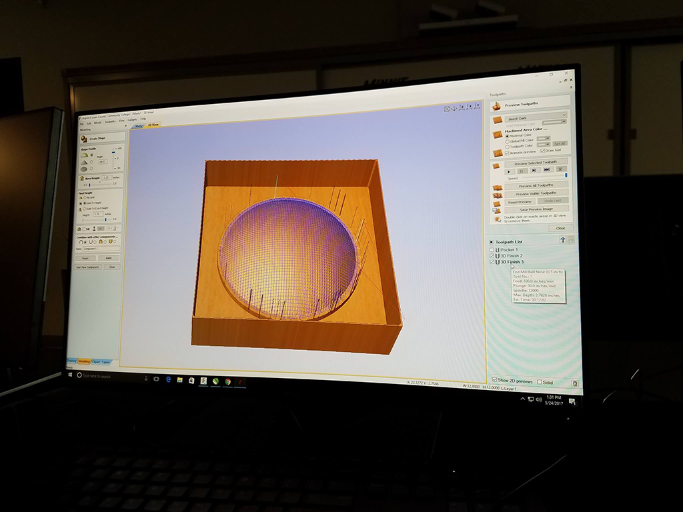The width and height of the screenshot is (683, 512).
Task: Select Scale To Exact Height radio option
Action: click(85, 209)
